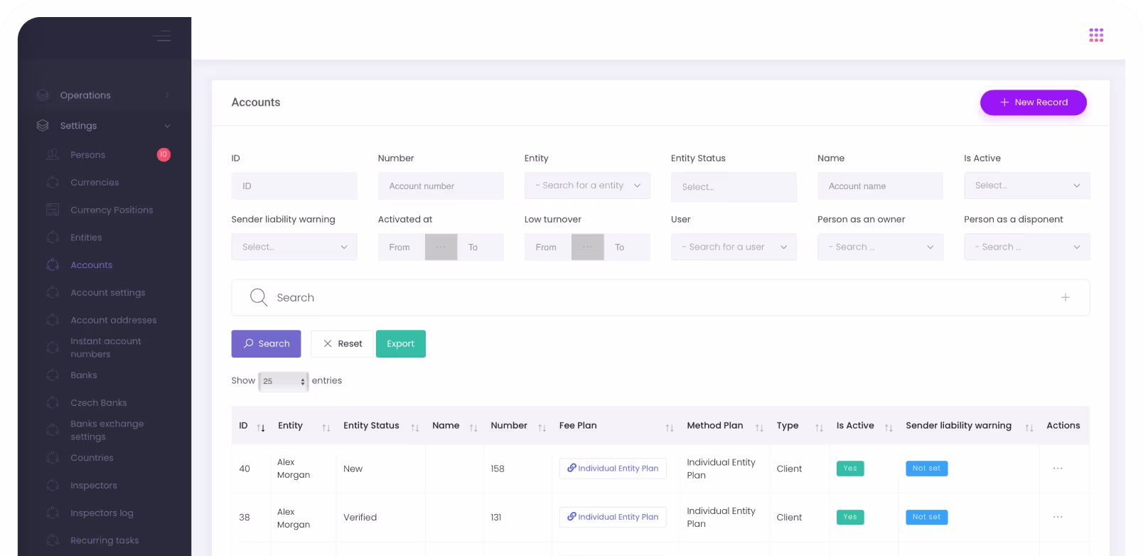Click the Countries sidebar icon
Image resolution: width=1143 pixels, height=556 pixels.
(53, 458)
